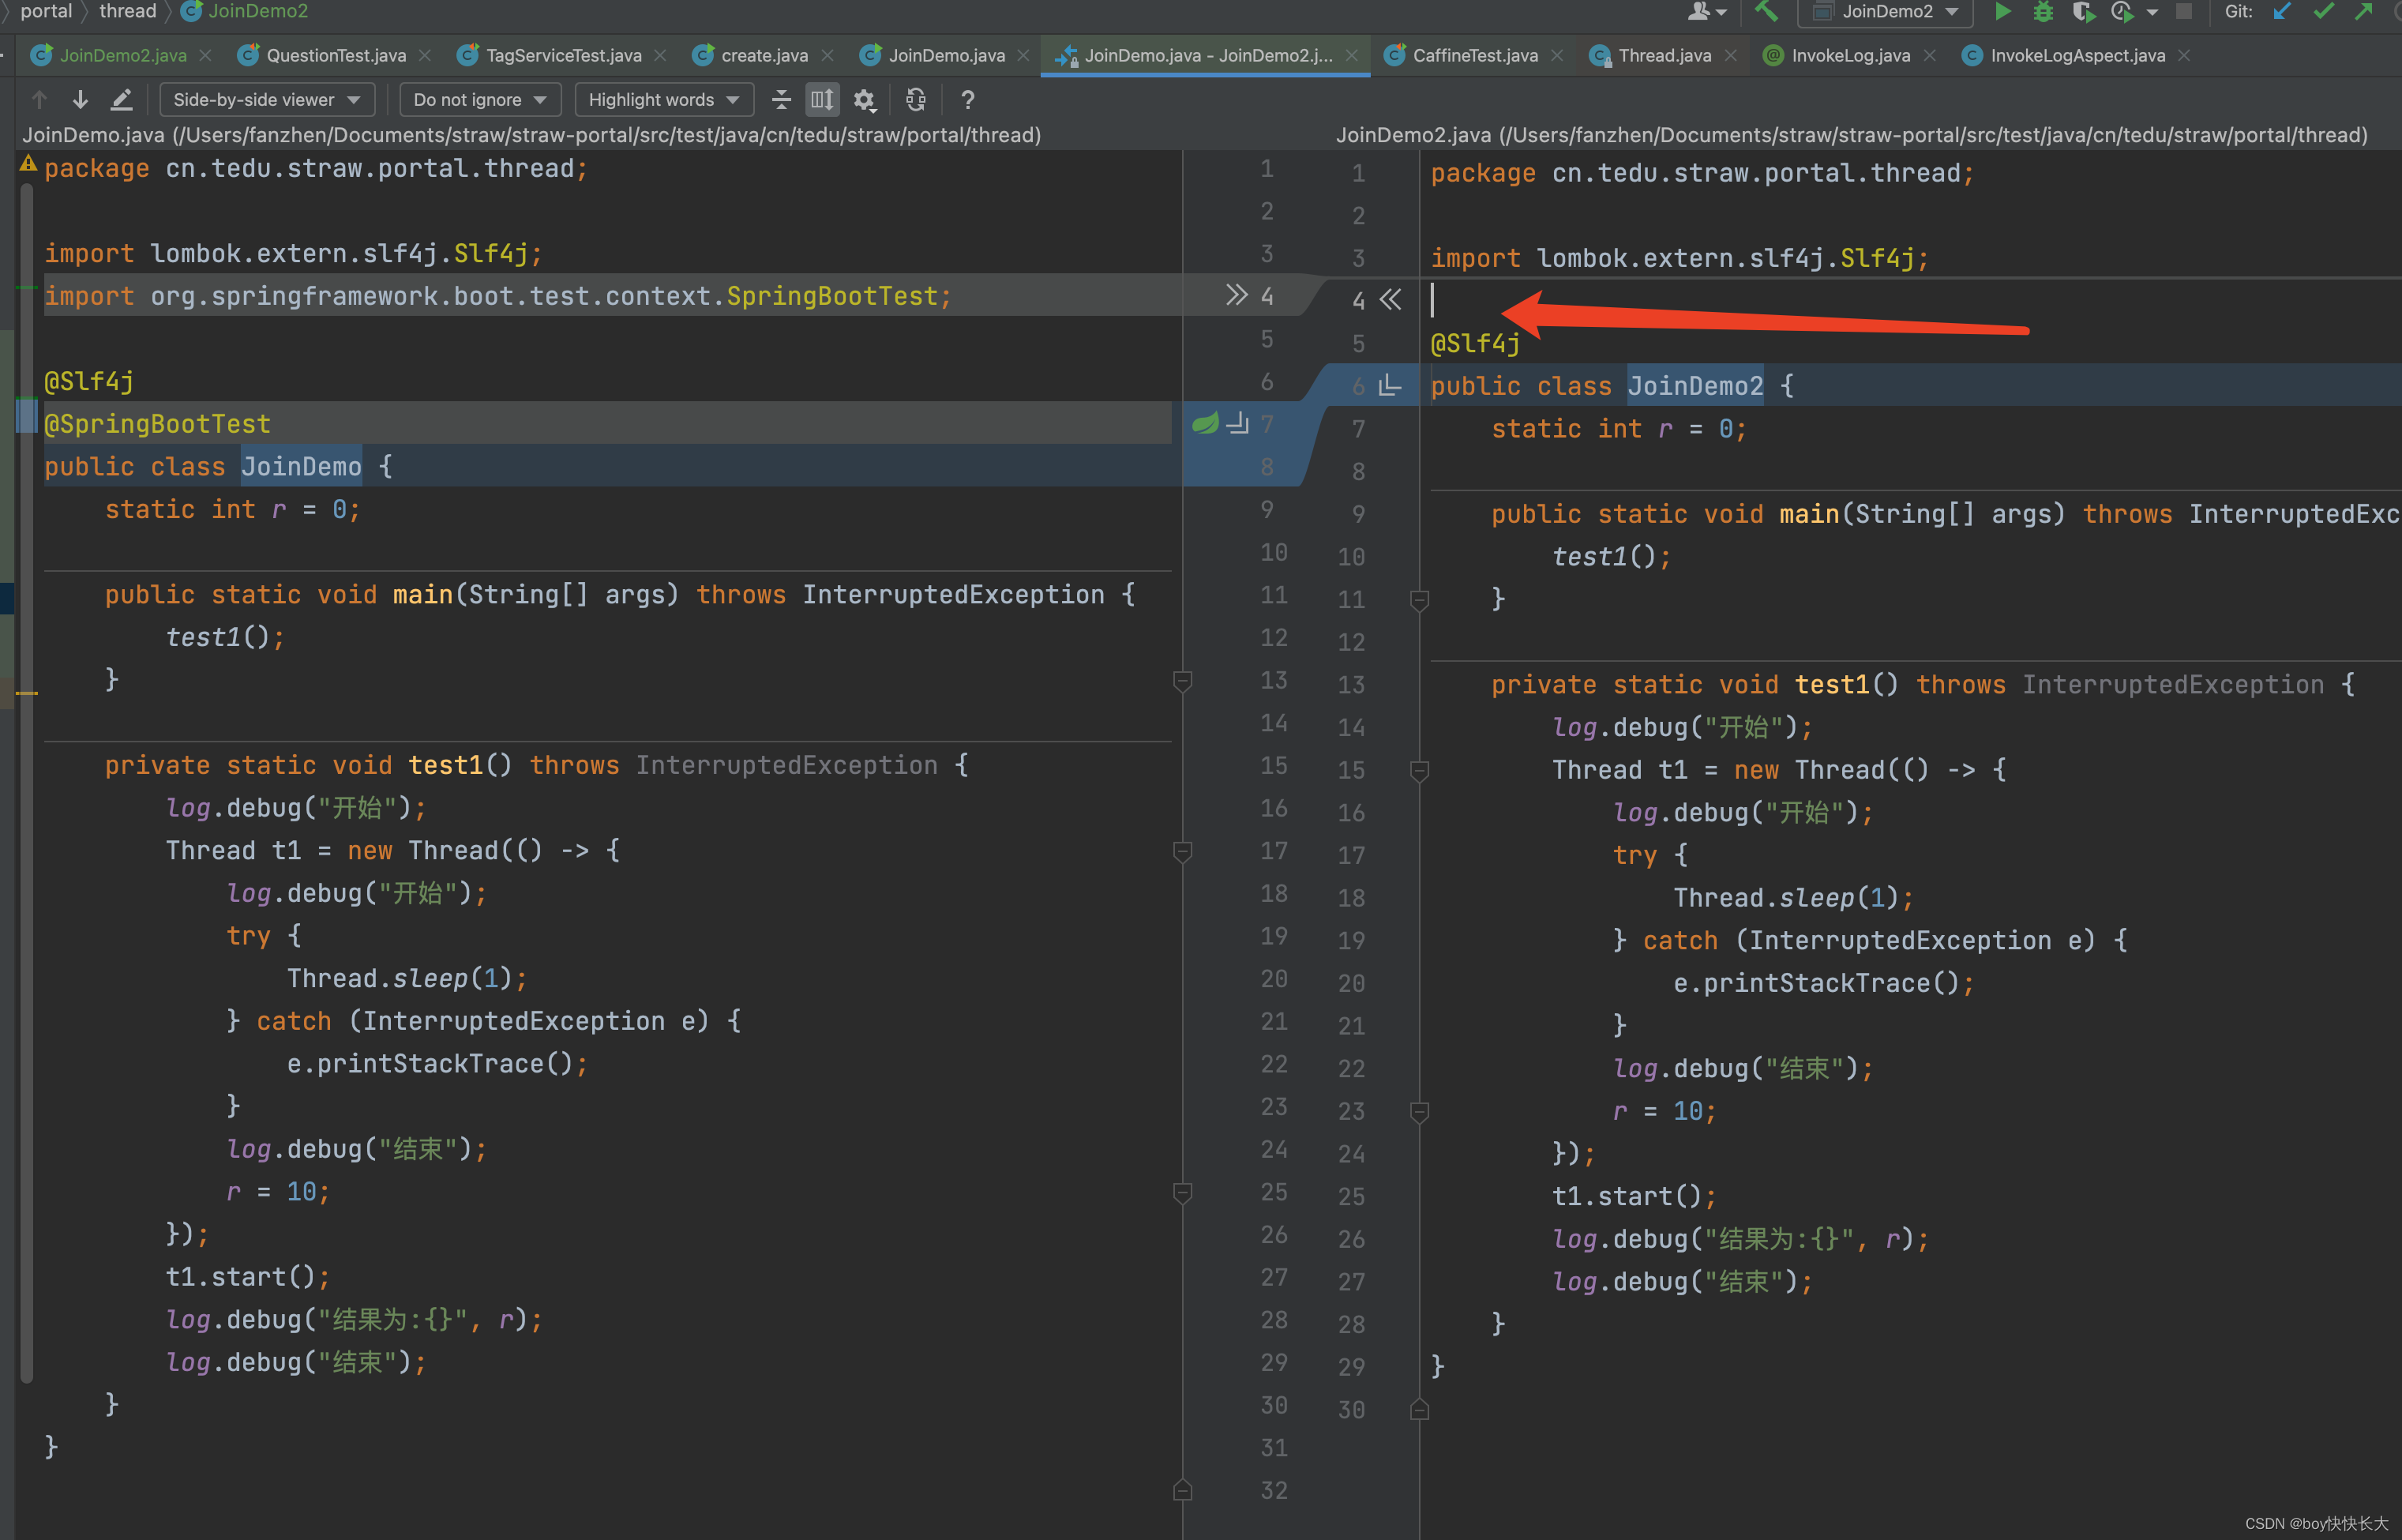
Task: Toggle fold marker on left line 13
Action: 1181,682
